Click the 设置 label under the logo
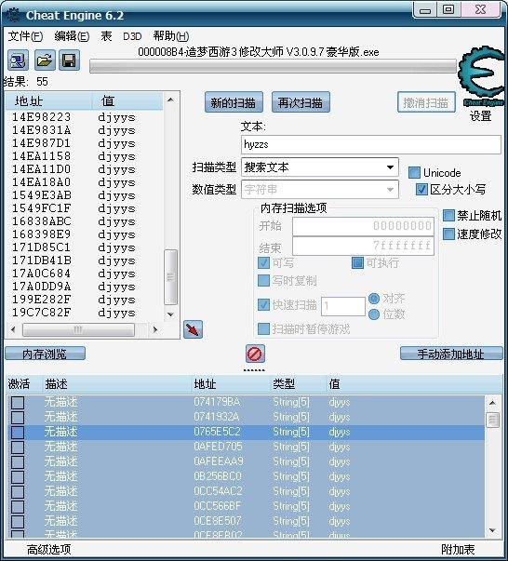Screen dimensions: 508x561 pyautogui.click(x=480, y=116)
